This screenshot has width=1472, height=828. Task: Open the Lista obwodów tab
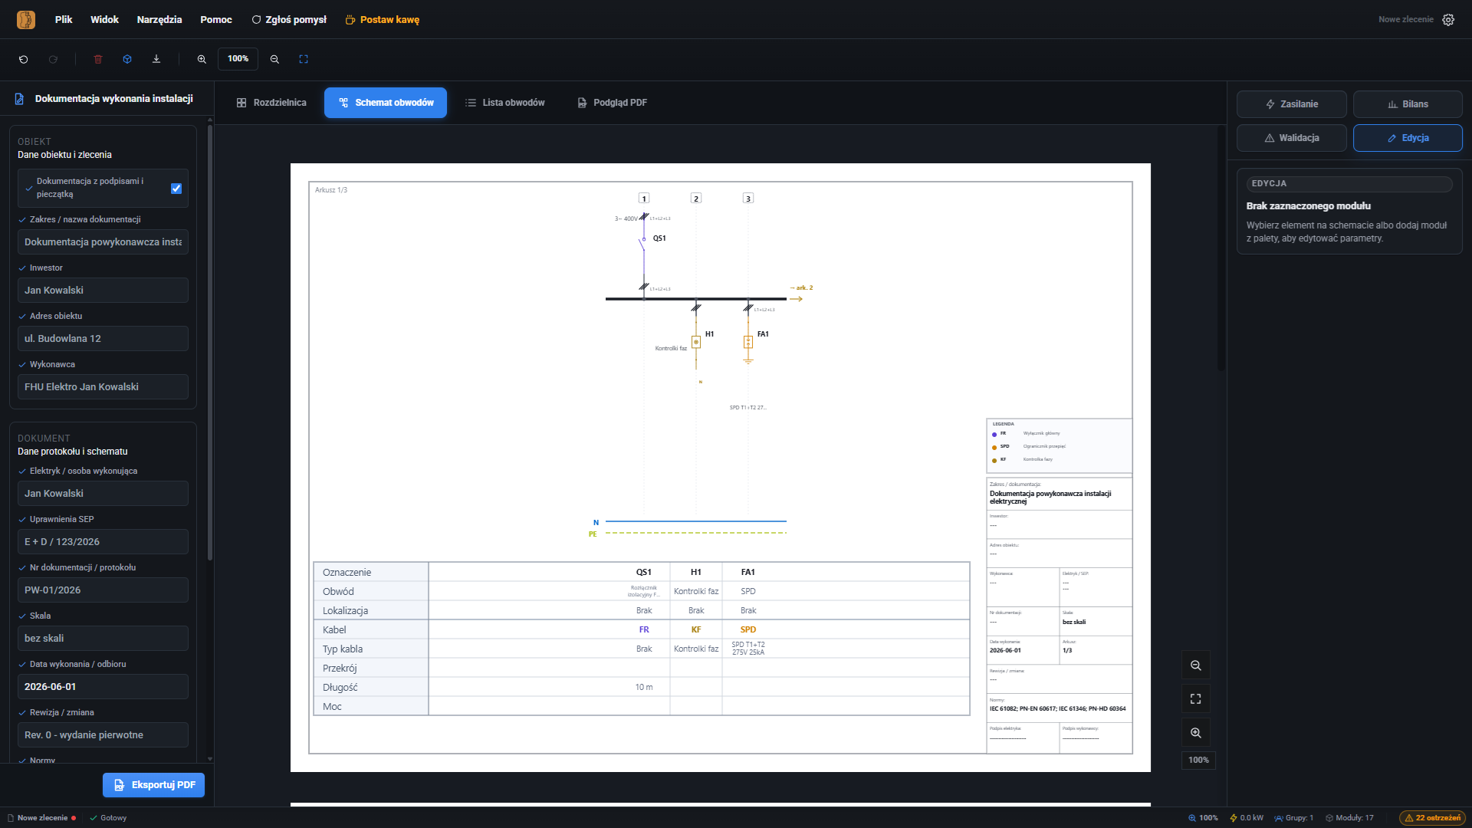pyautogui.click(x=505, y=103)
